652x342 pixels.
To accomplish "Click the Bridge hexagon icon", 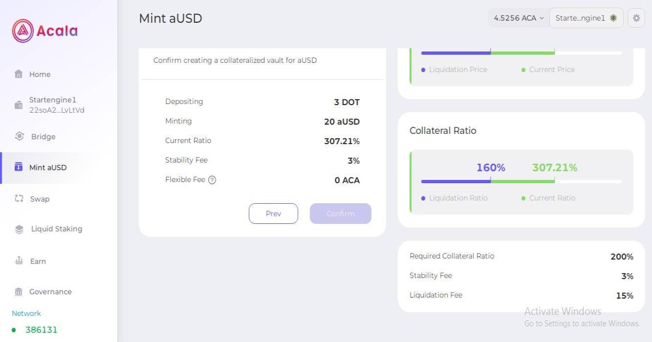I will pos(20,137).
